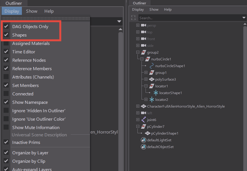247x171 pixels.
Task: Toggle Reference Members option
Action: click(6, 68)
